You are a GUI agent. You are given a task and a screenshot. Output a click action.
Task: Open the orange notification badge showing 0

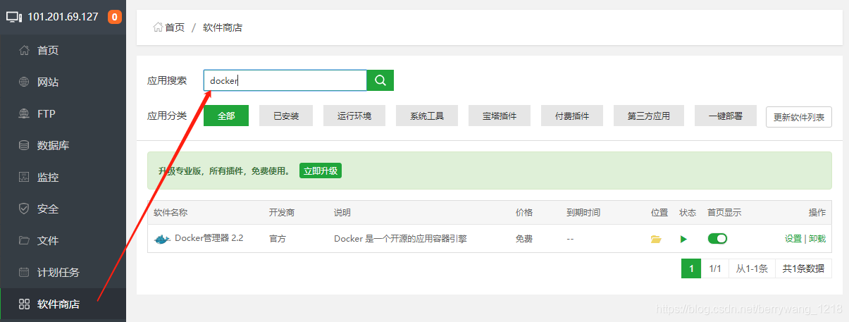coord(115,16)
